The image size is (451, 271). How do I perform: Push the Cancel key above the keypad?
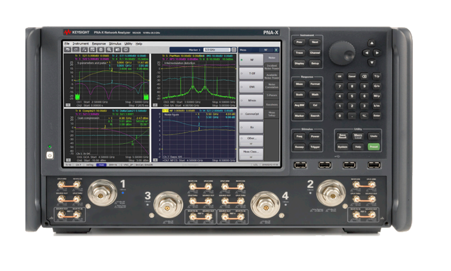tap(352, 77)
